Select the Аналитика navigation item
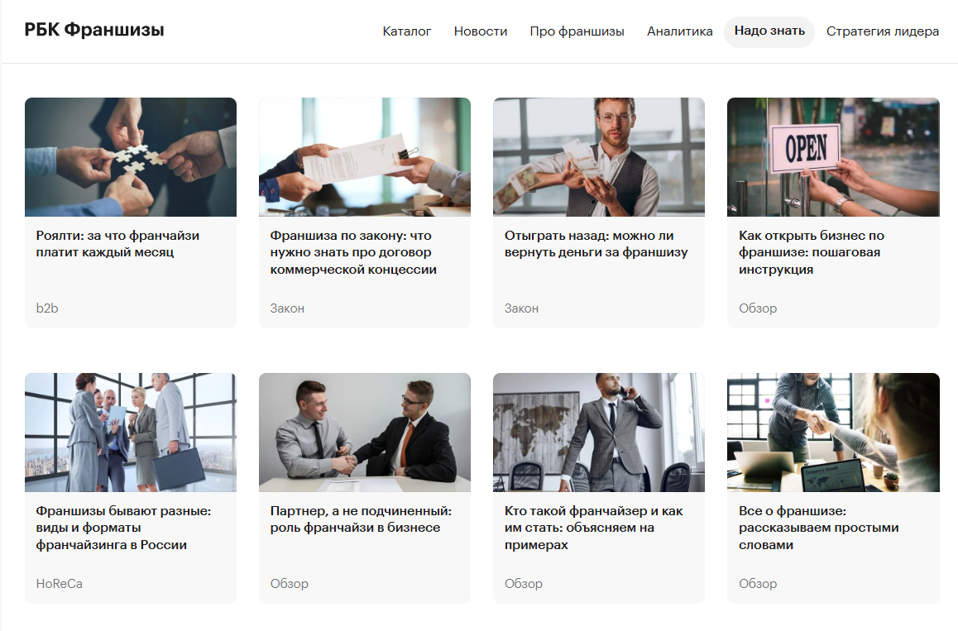Image resolution: width=958 pixels, height=631 pixels. point(679,31)
